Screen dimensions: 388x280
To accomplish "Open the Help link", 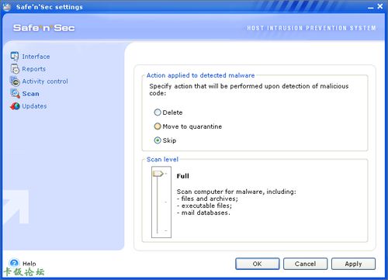I will tap(29, 264).
